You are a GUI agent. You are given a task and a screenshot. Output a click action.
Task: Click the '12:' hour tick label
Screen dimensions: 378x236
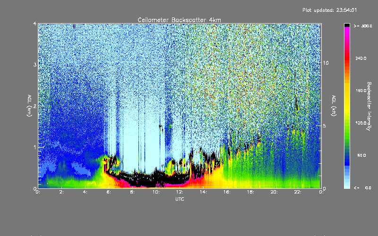pos(180,192)
